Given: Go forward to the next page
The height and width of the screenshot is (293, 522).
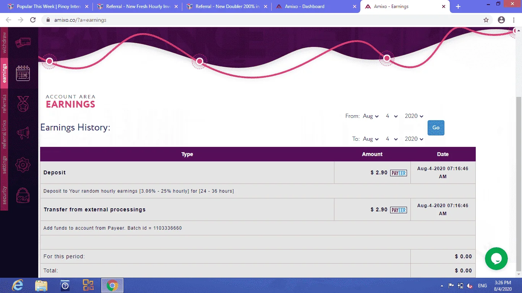Looking at the screenshot, I should (x=21, y=20).
